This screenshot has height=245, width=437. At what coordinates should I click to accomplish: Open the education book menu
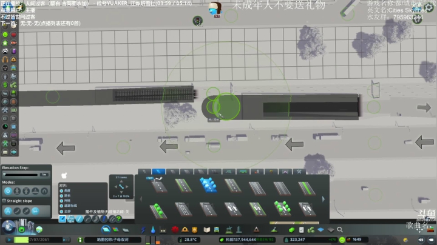(206, 230)
